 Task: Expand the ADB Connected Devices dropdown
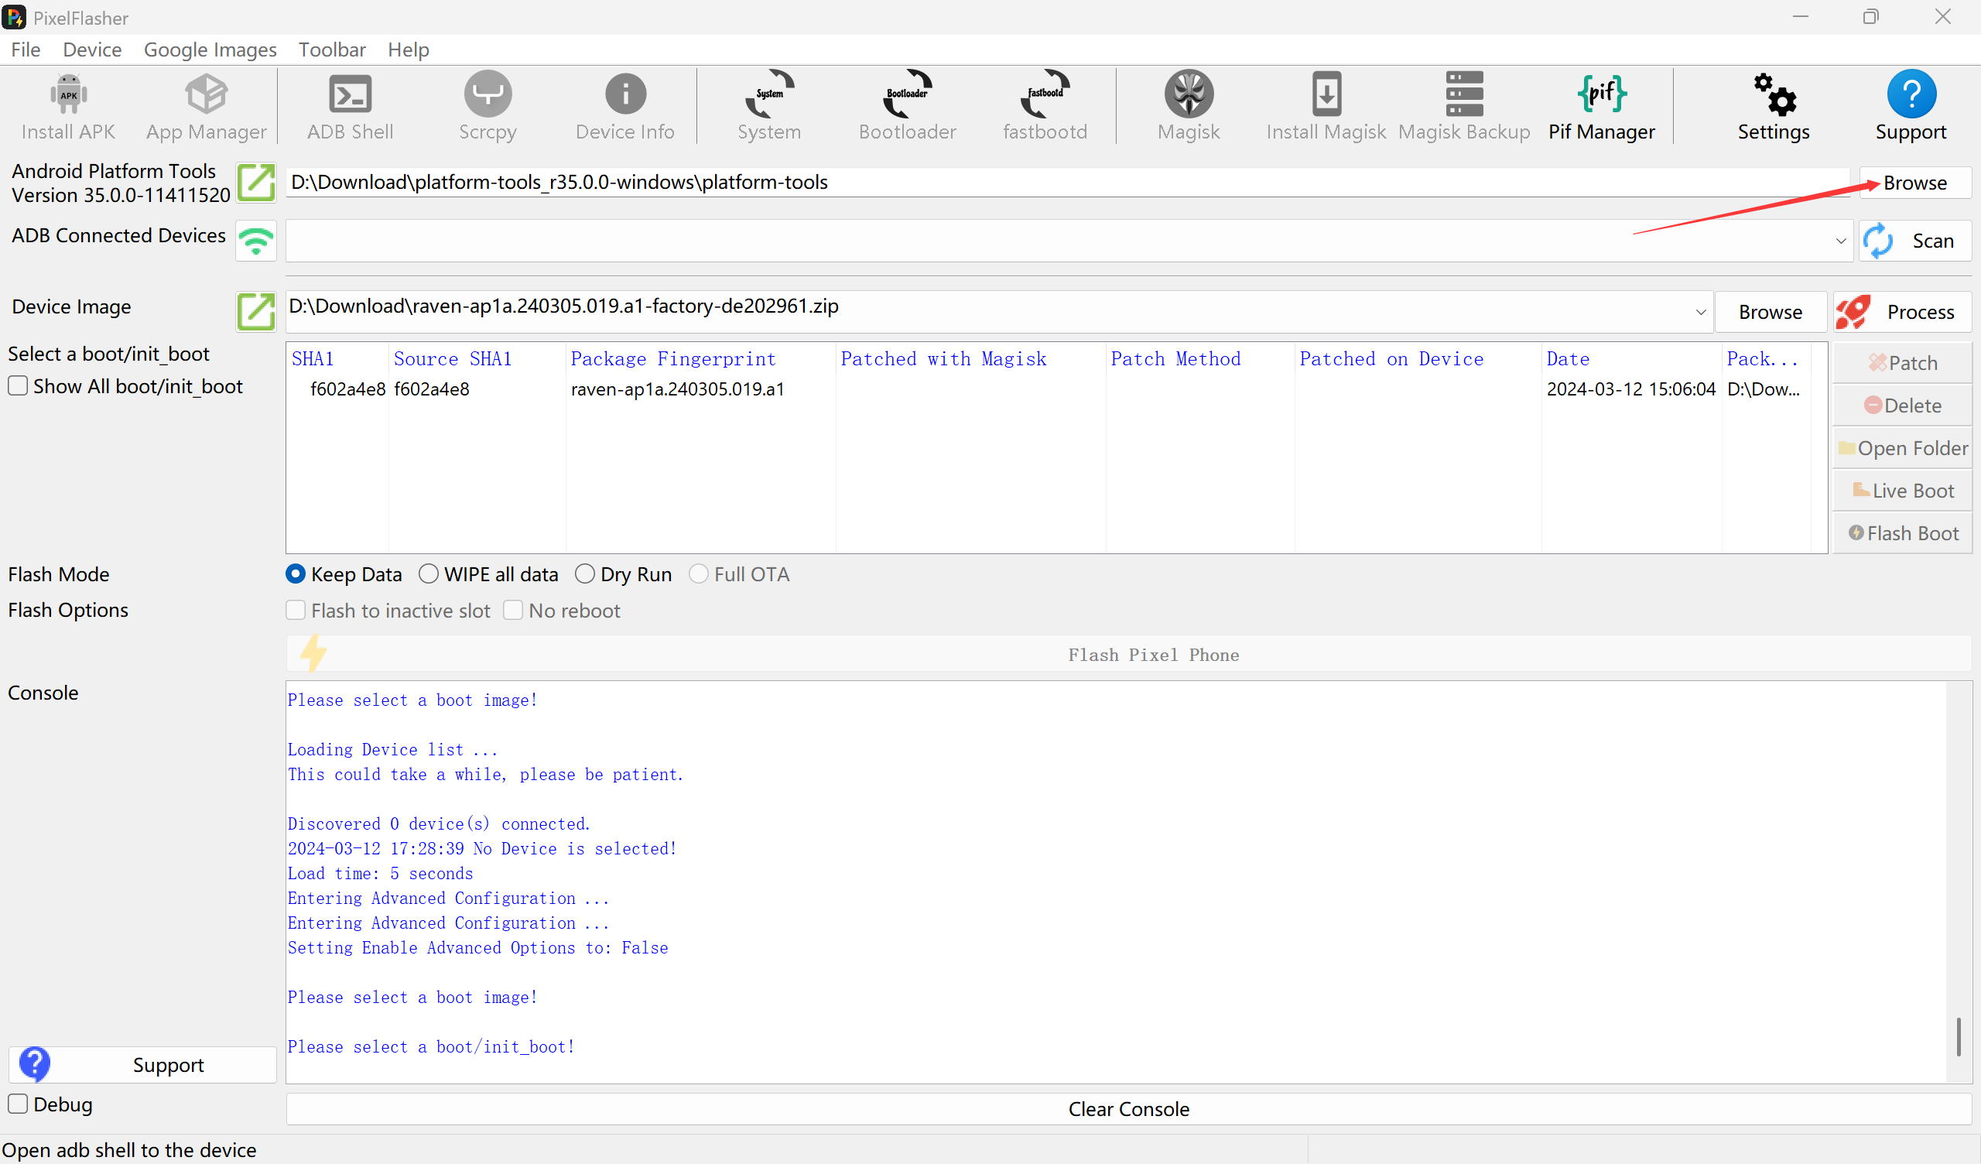1840,241
